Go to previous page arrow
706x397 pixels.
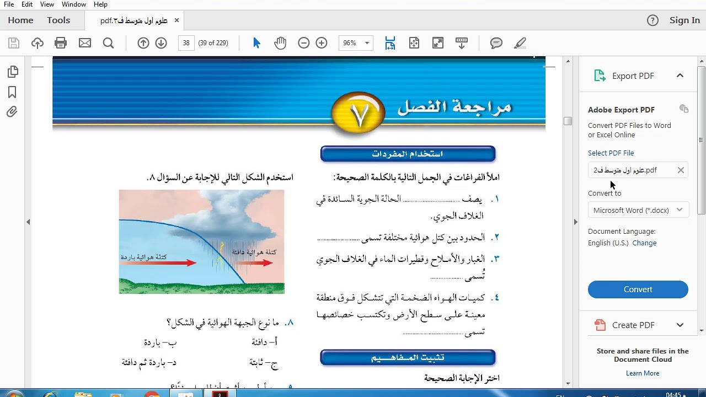[143, 43]
